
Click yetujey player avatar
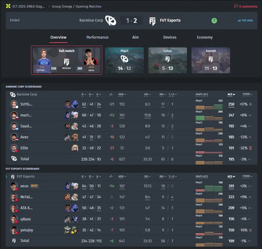(14, 230)
